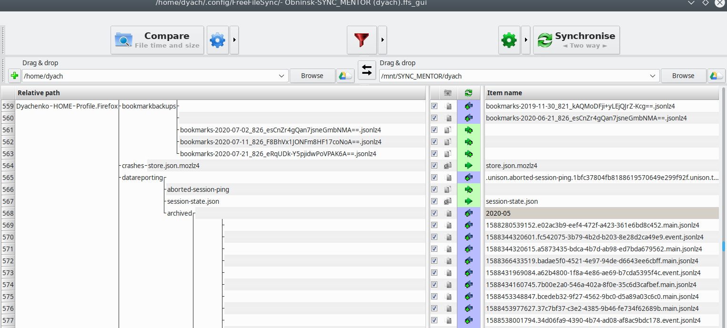Click green create action for row 561
Screen dimensions: 727x328
tap(468, 130)
